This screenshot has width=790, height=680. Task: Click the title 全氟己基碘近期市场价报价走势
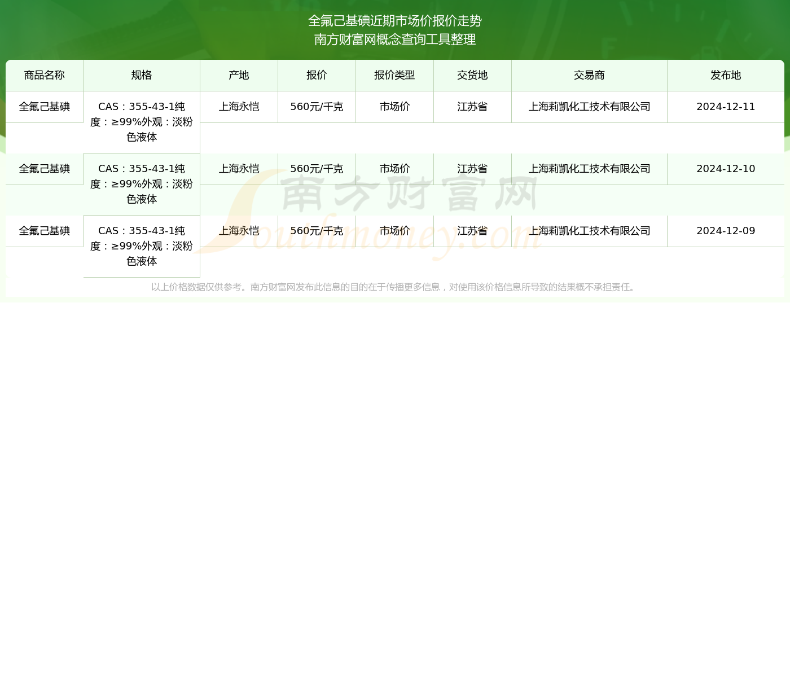click(395, 21)
